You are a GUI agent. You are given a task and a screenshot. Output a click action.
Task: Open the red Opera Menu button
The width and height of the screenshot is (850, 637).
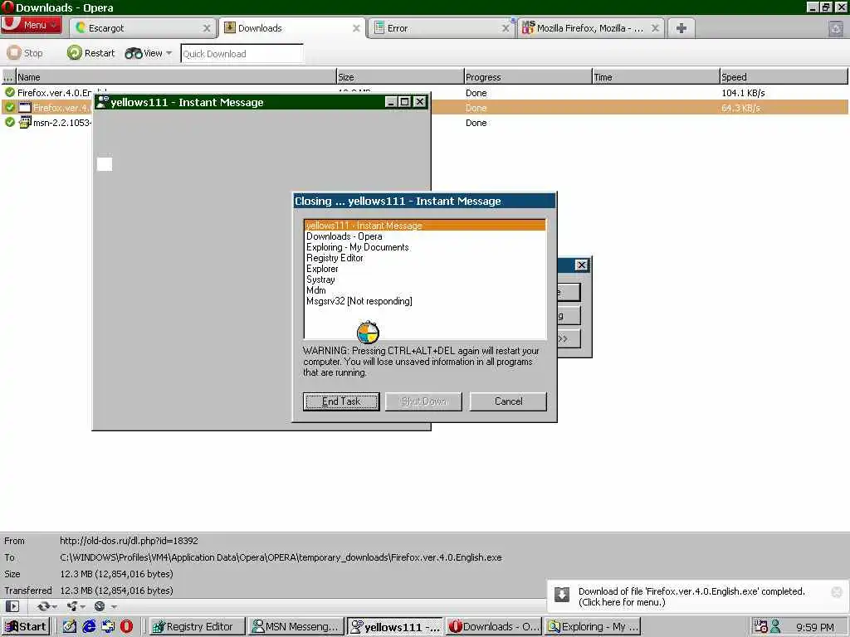(x=31, y=25)
